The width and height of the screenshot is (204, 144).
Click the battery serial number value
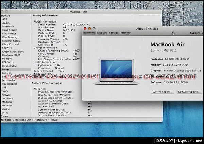tap(76, 25)
